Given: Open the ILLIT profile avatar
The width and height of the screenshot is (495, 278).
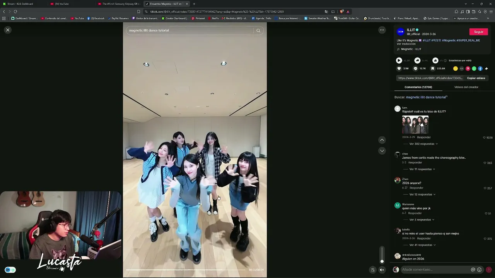Looking at the screenshot, I should (401, 32).
